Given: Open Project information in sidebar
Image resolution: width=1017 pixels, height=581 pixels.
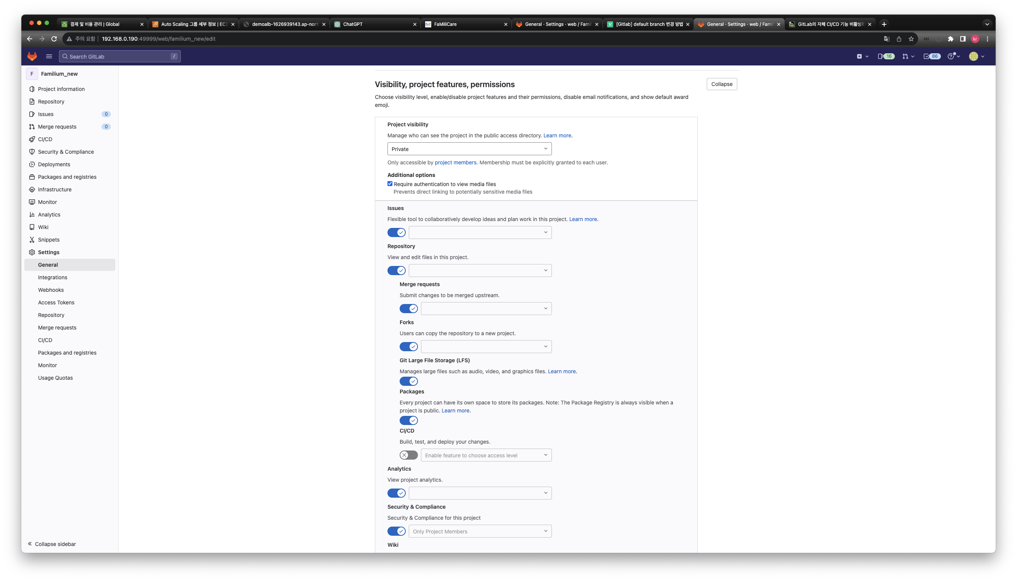Looking at the screenshot, I should click(69, 89).
